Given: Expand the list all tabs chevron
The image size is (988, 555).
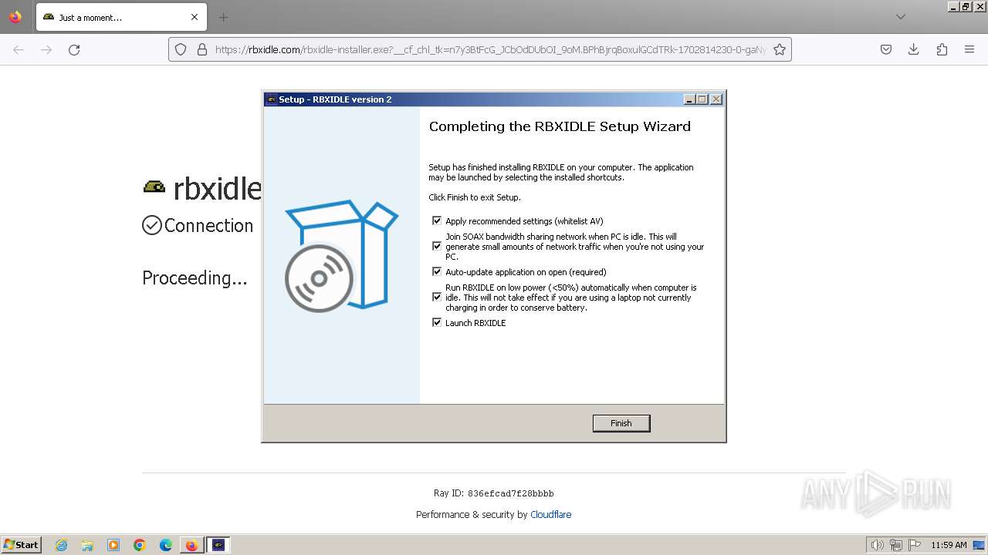Looking at the screenshot, I should coord(900,17).
